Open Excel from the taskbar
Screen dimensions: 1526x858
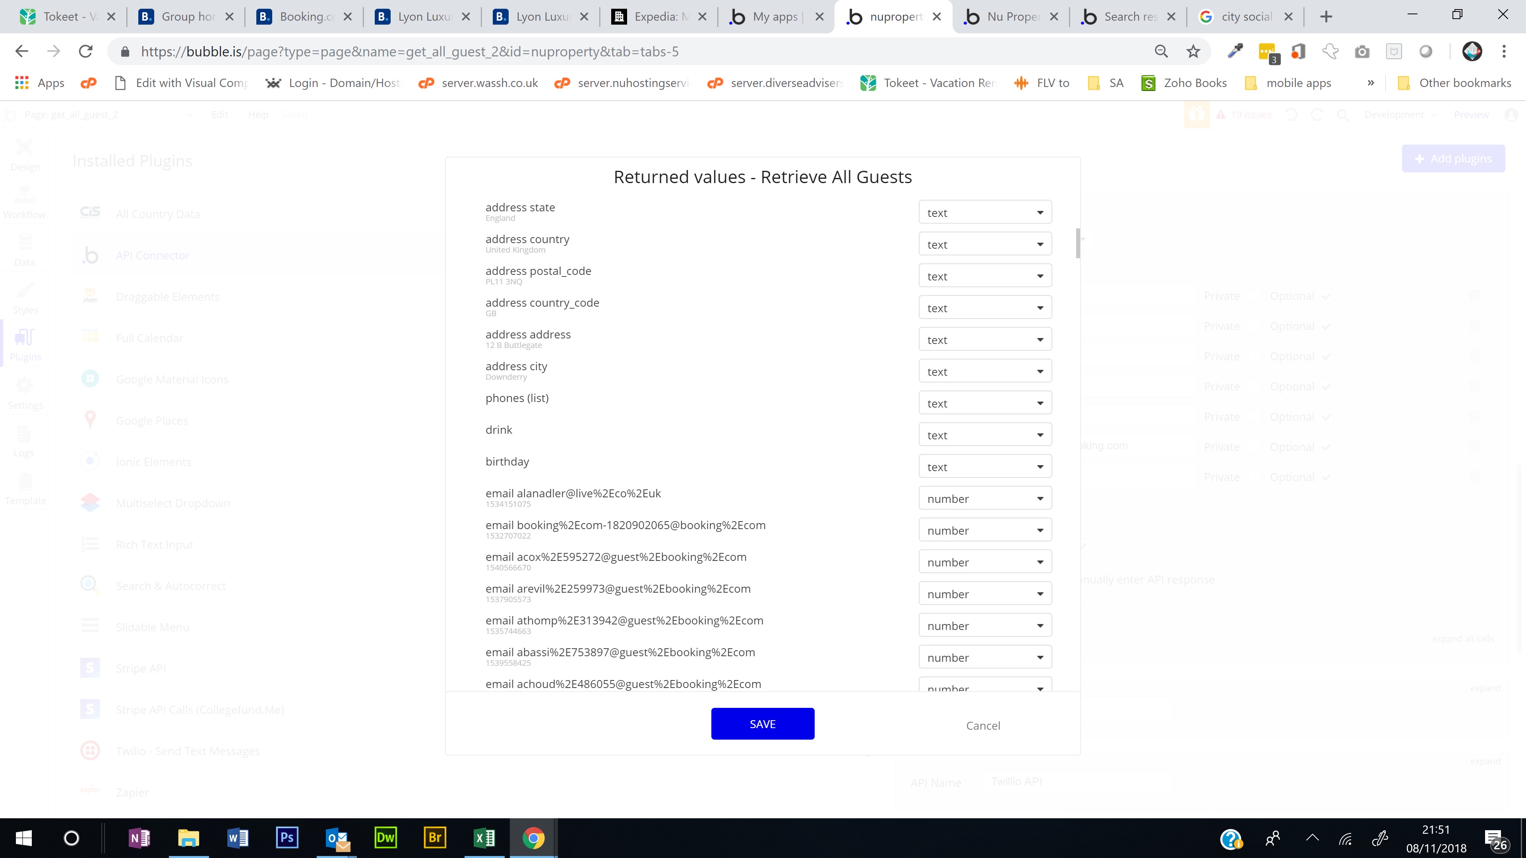click(x=484, y=837)
